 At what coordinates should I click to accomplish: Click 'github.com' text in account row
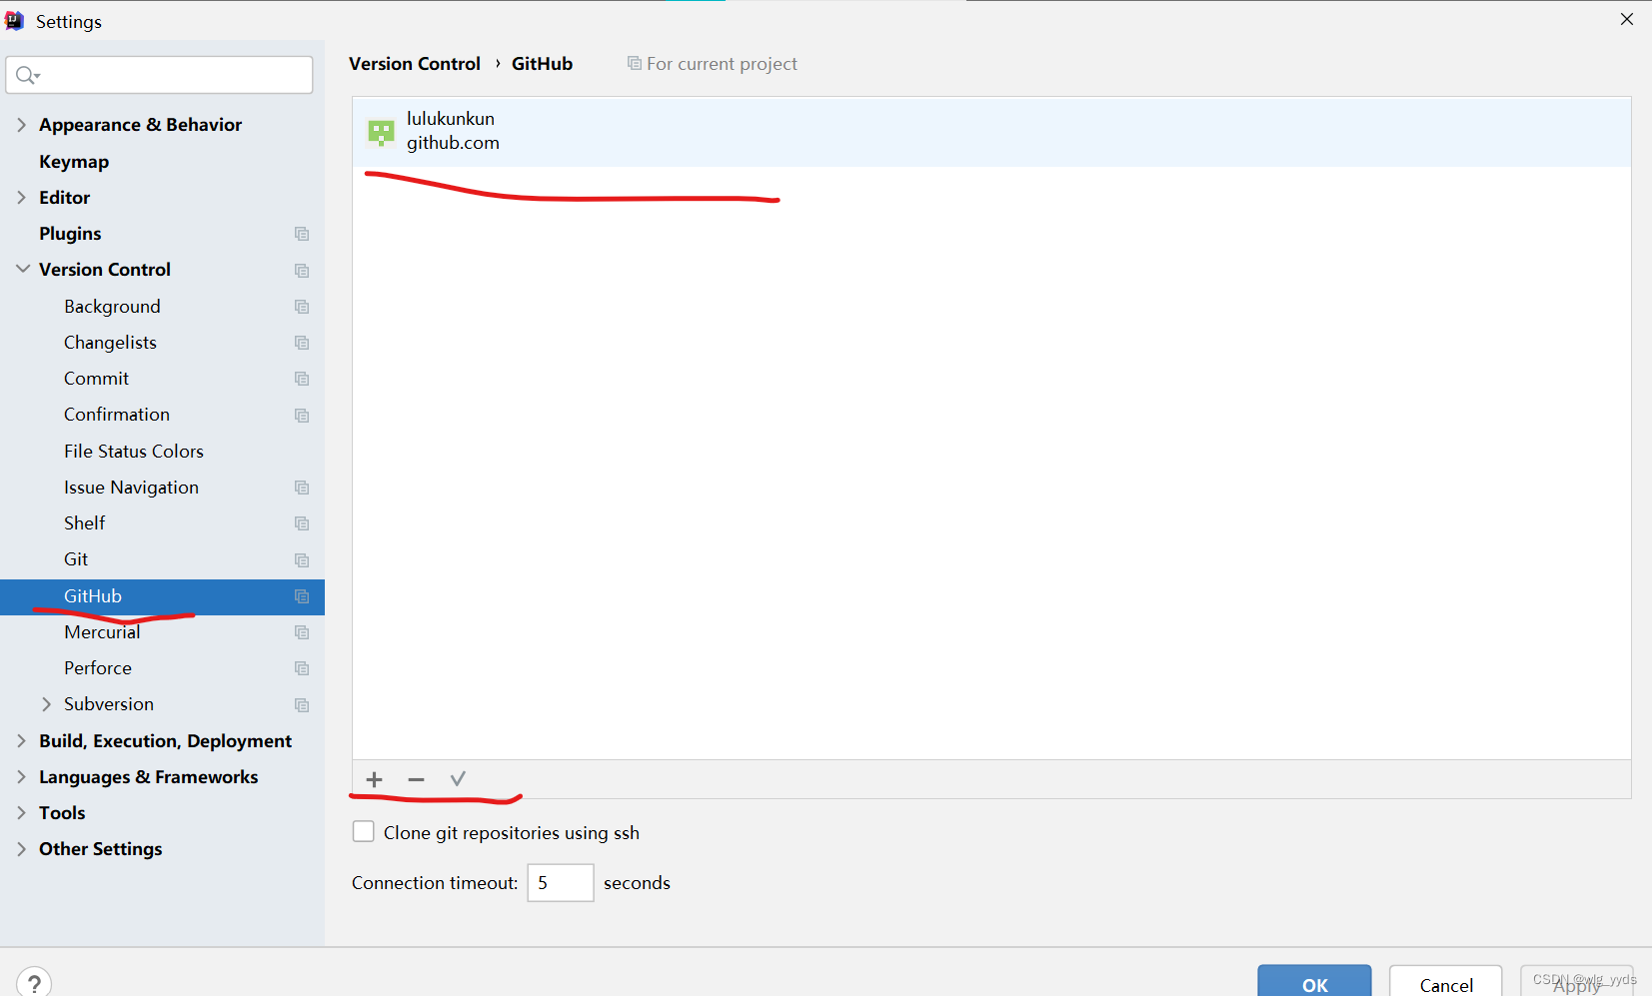(x=453, y=143)
